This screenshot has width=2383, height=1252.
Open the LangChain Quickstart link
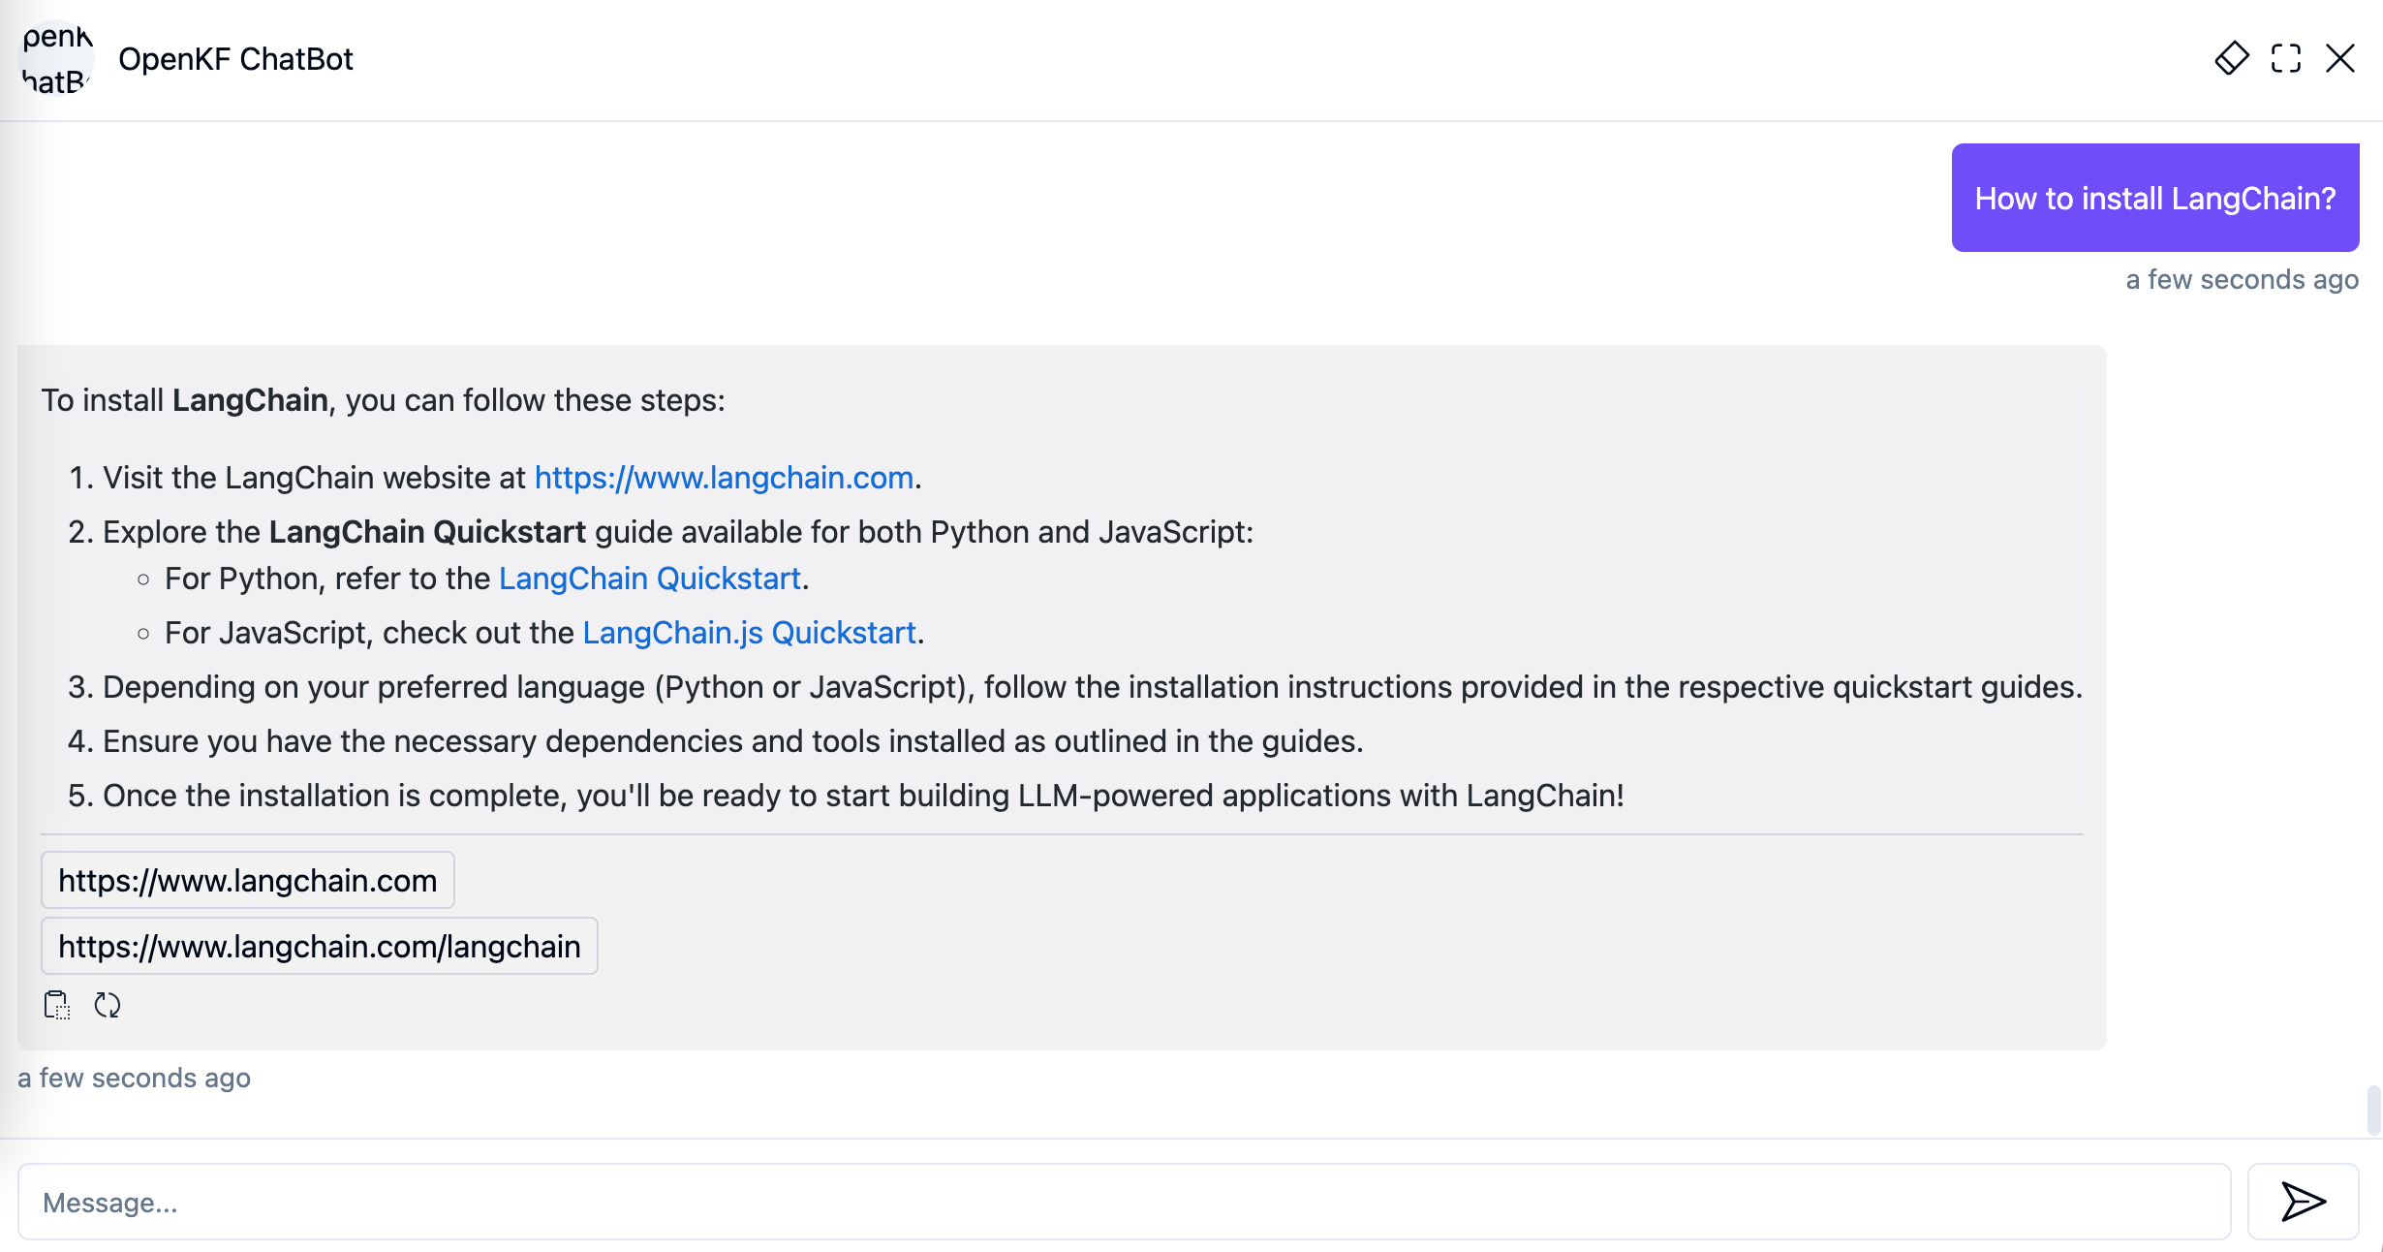click(x=649, y=579)
